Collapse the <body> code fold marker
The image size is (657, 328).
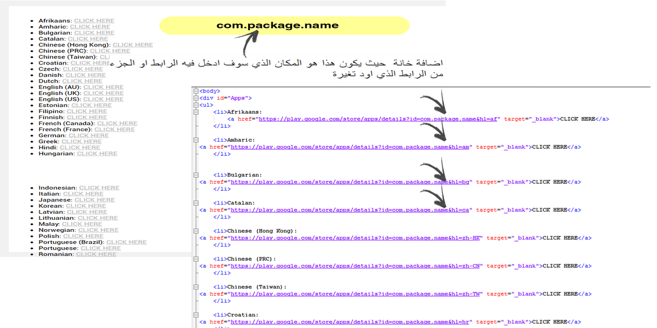[194, 90]
